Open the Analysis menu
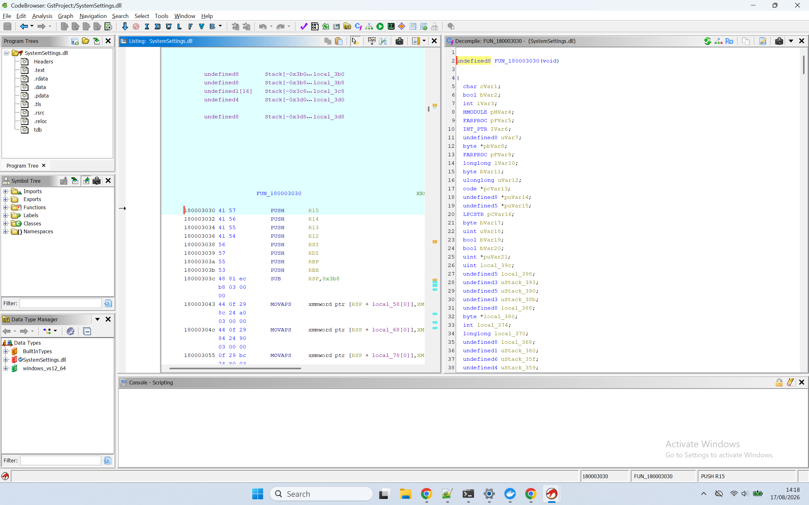 pyautogui.click(x=42, y=16)
